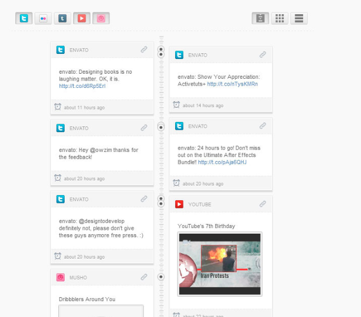Open the Iran Protests video thumbnail

(220, 264)
